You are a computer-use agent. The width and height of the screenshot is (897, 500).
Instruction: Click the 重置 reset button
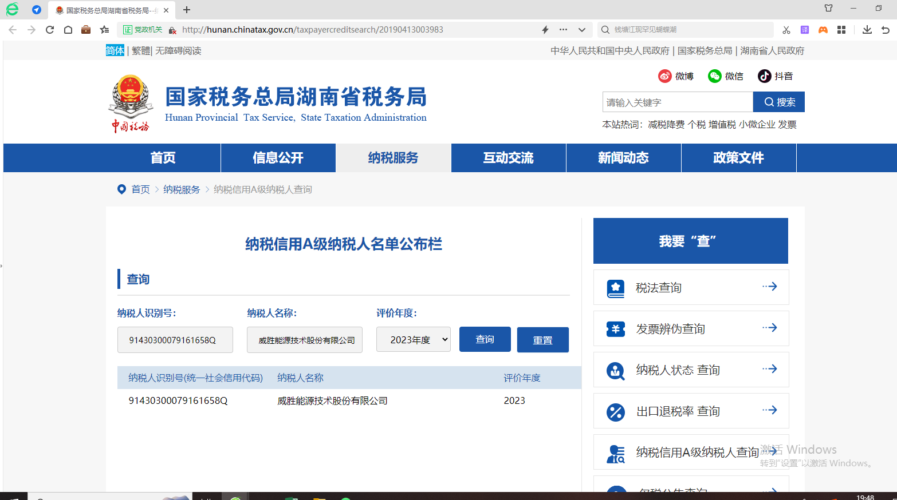[542, 340]
